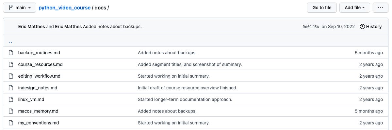392x130 pixels.
Task: Click the file icon beside indesign_notes.md
Action: (x=11, y=88)
